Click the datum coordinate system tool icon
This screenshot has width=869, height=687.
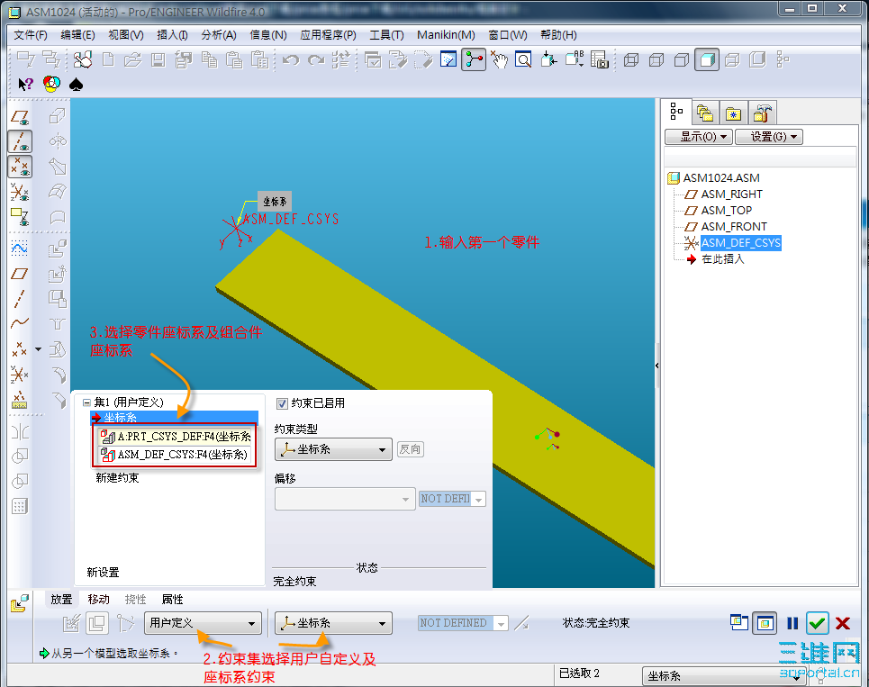20,375
